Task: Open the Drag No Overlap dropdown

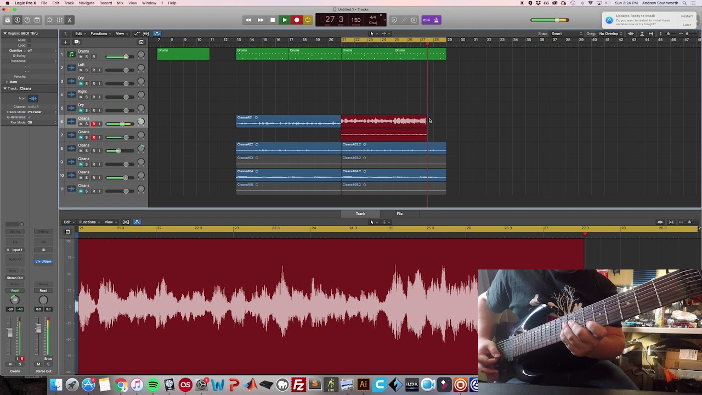Action: [x=610, y=33]
